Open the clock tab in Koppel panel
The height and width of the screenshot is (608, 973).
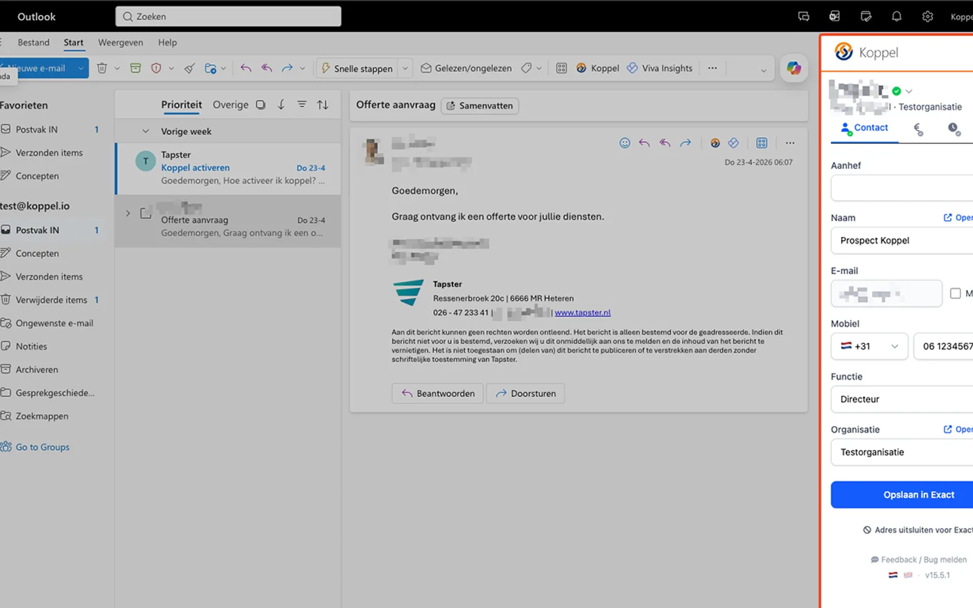point(954,128)
